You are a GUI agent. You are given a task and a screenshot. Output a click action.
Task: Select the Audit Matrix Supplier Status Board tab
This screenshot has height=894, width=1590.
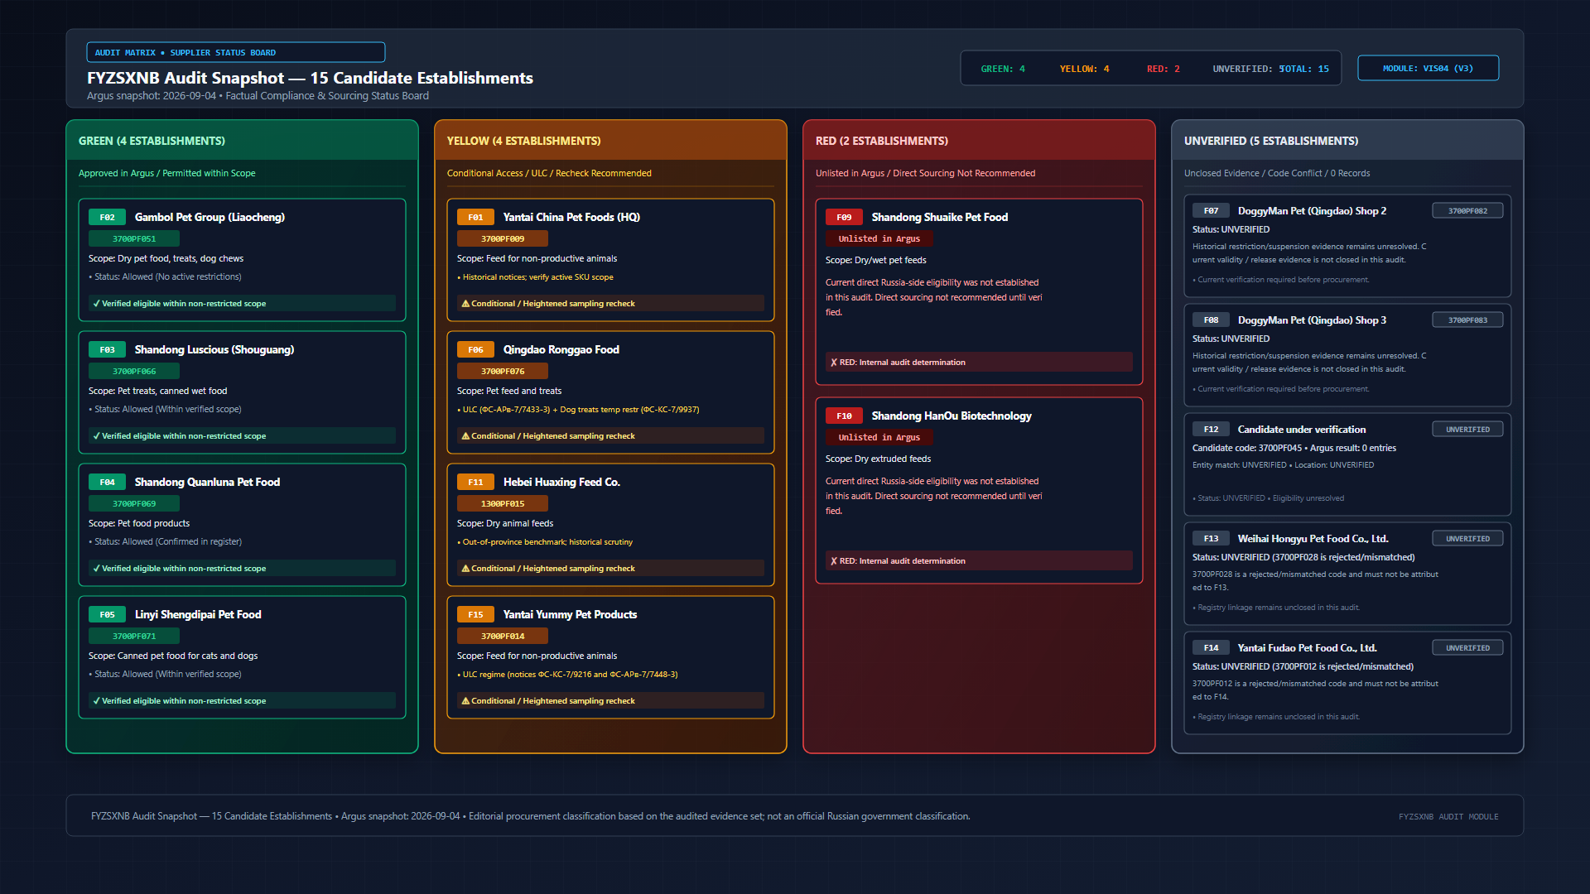(x=236, y=52)
